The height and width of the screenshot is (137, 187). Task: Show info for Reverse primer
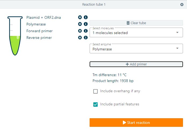coord(86,38)
